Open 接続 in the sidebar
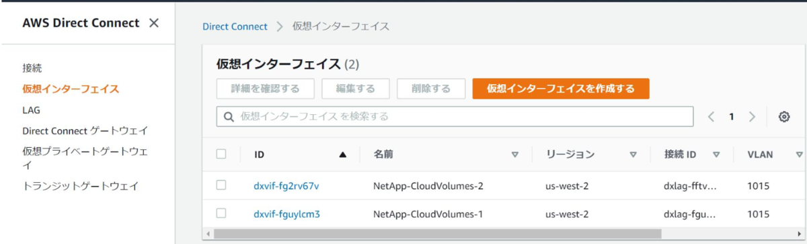Image resolution: width=807 pixels, height=244 pixels. click(x=32, y=68)
